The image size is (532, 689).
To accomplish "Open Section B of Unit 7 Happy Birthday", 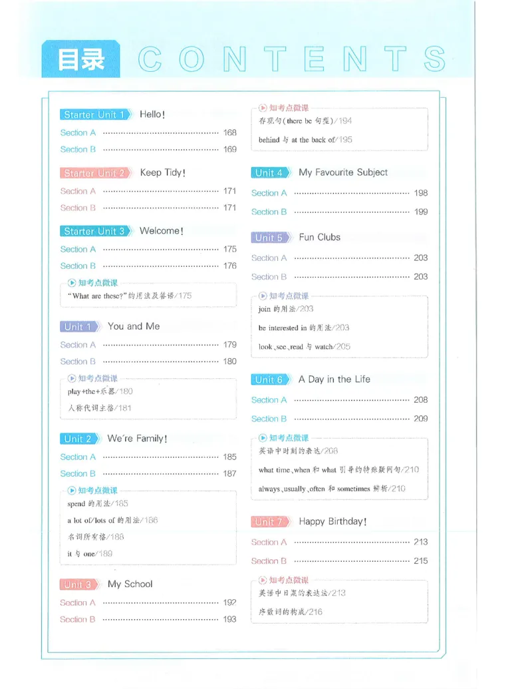I will (x=339, y=561).
